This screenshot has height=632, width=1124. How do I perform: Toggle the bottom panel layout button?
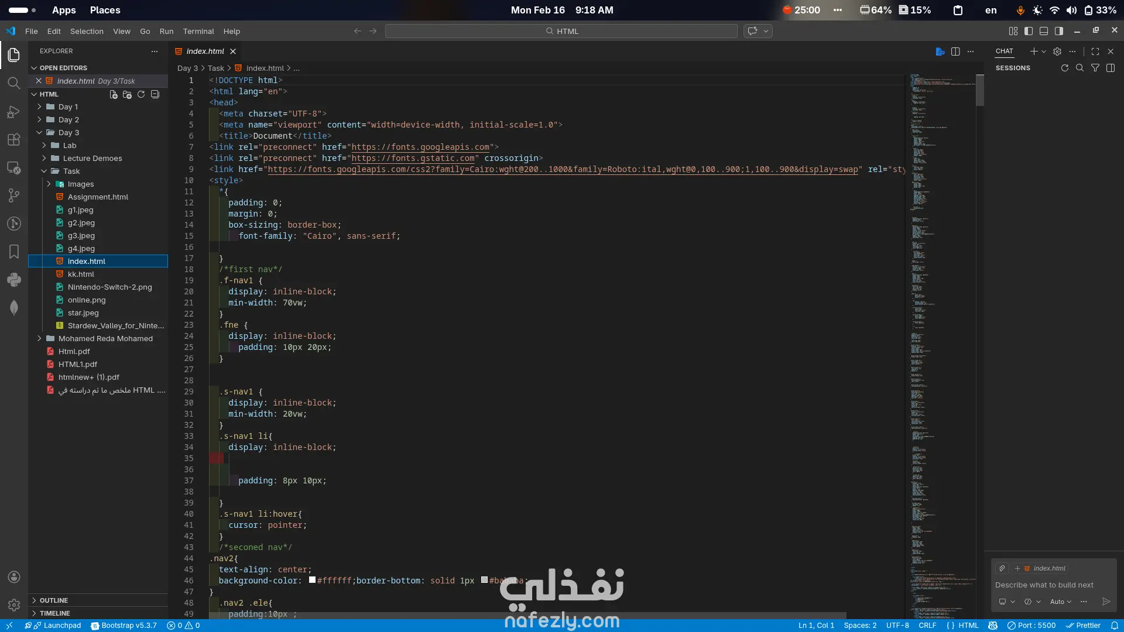pyautogui.click(x=1044, y=31)
